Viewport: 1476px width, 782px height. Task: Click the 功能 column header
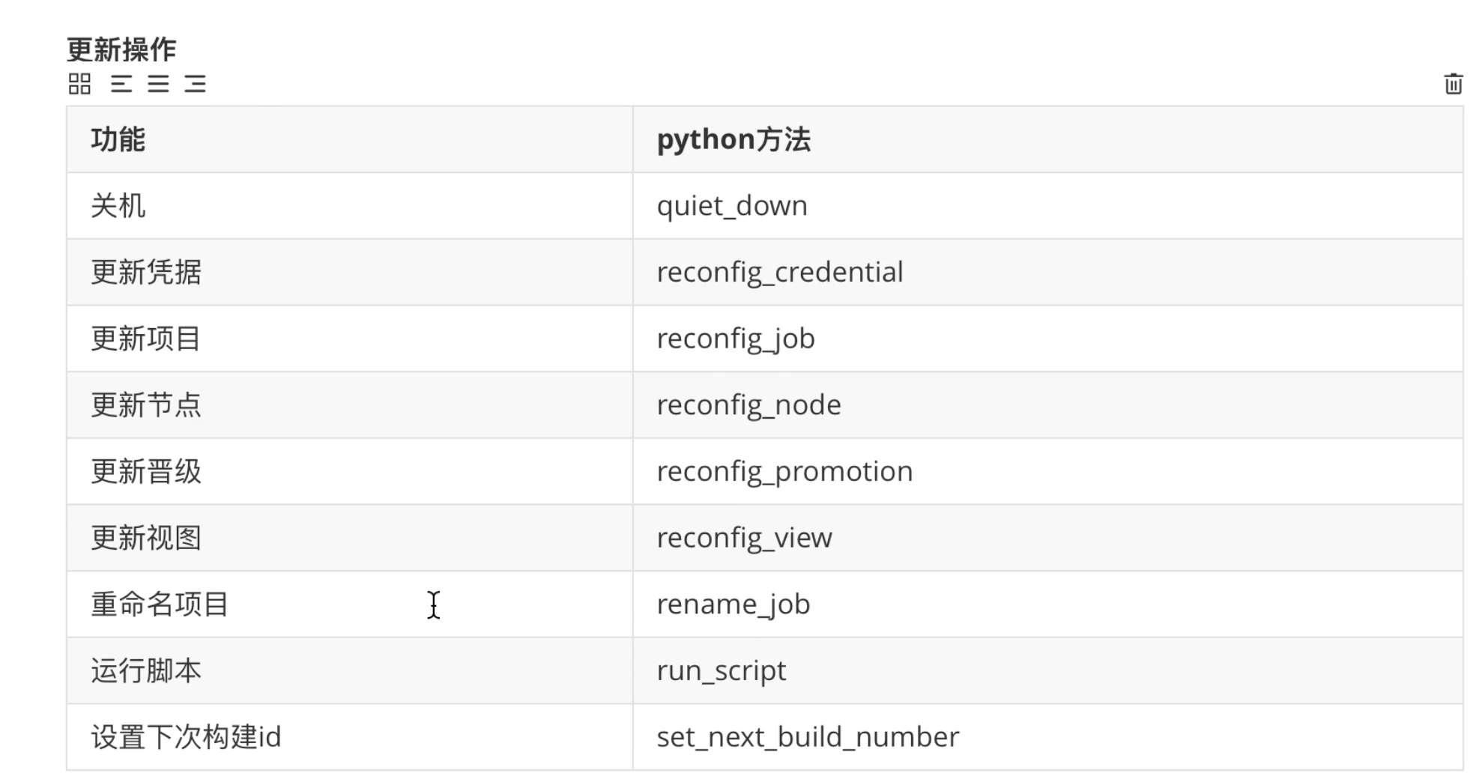pyautogui.click(x=350, y=139)
